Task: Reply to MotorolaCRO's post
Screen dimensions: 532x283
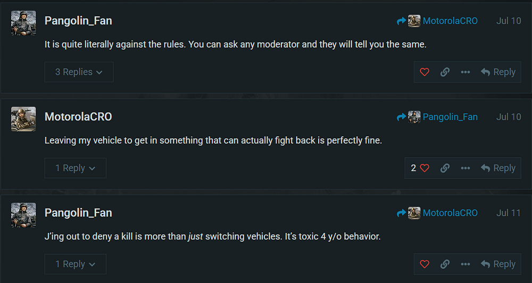Action: coord(498,168)
